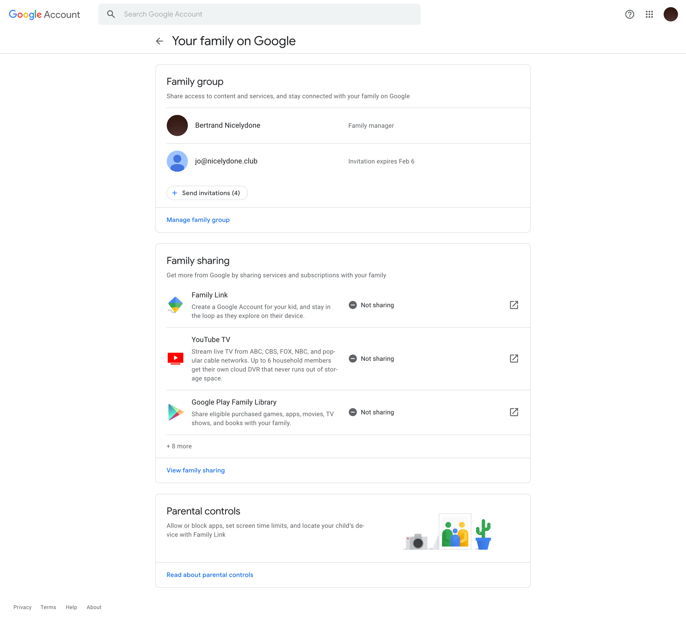Open the Google apps launcher grid

click(x=650, y=14)
